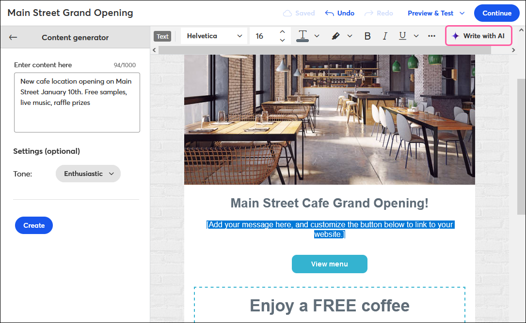This screenshot has width=526, height=323.
Task: Undo the last change
Action: [x=340, y=13]
